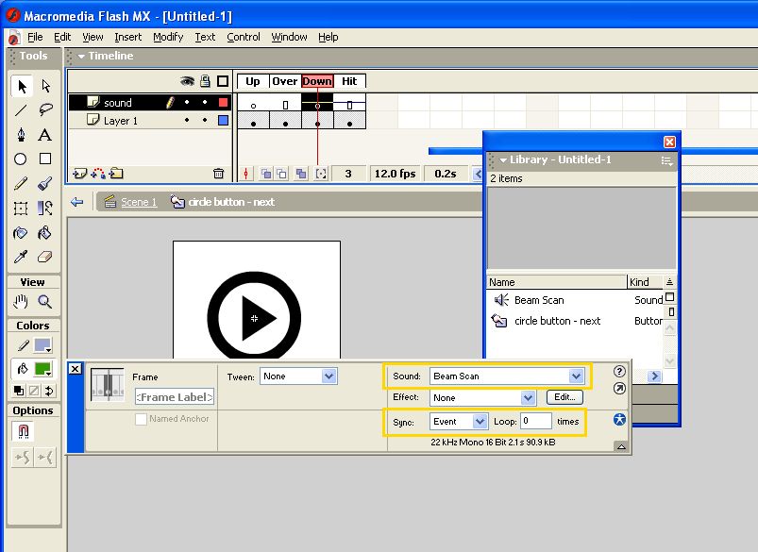Select the Pencil tool
Viewport: 758px width, 552px height.
[x=21, y=184]
